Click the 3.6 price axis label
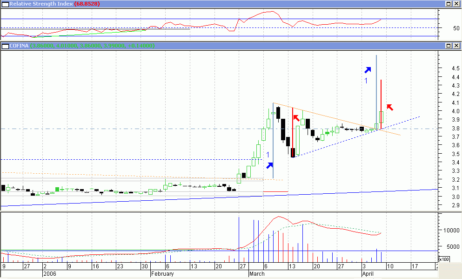The height and width of the screenshot is (279, 462). point(455,145)
